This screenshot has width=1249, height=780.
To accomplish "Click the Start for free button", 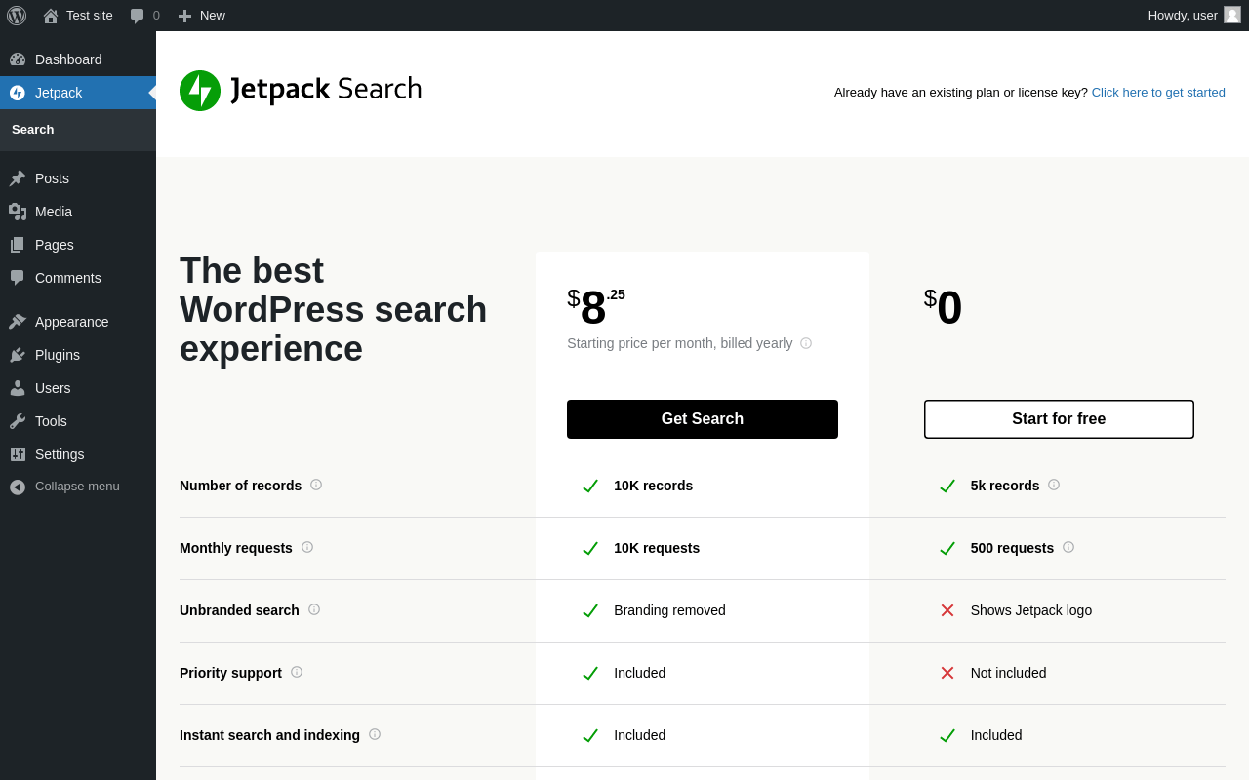I will point(1059,419).
